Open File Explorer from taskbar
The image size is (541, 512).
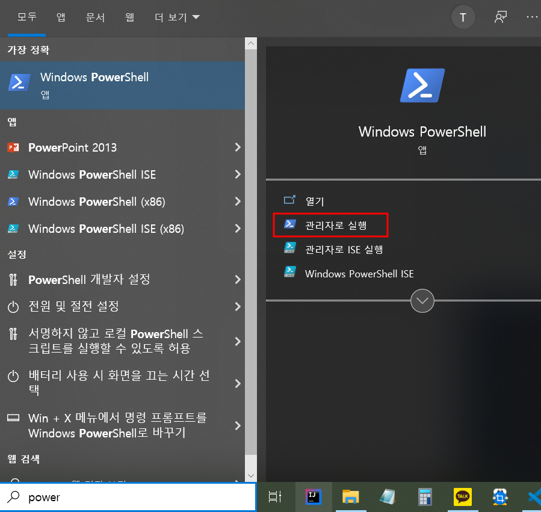[x=351, y=497]
